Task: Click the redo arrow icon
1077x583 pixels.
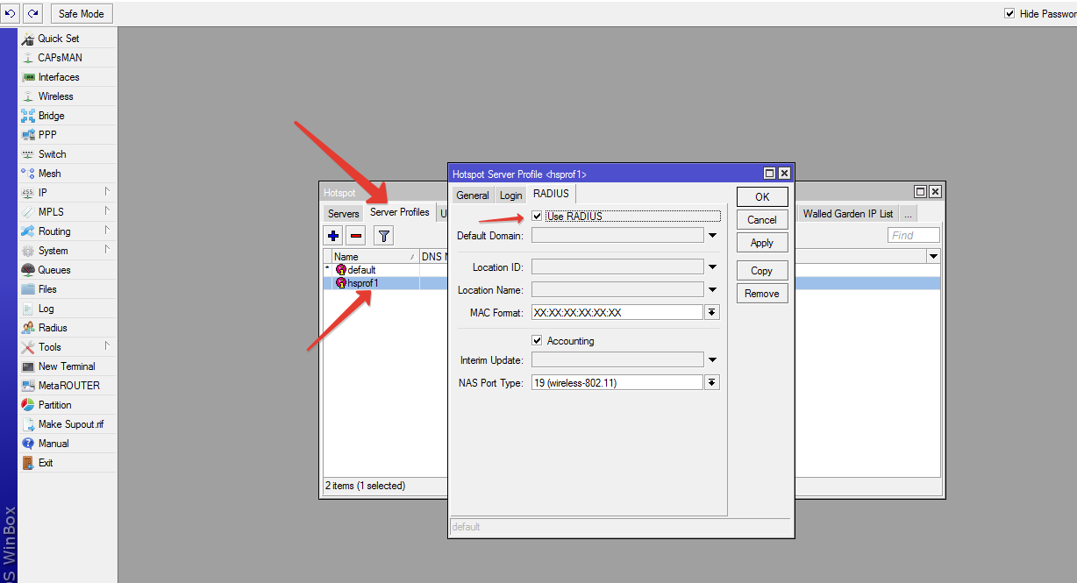Action: point(33,14)
